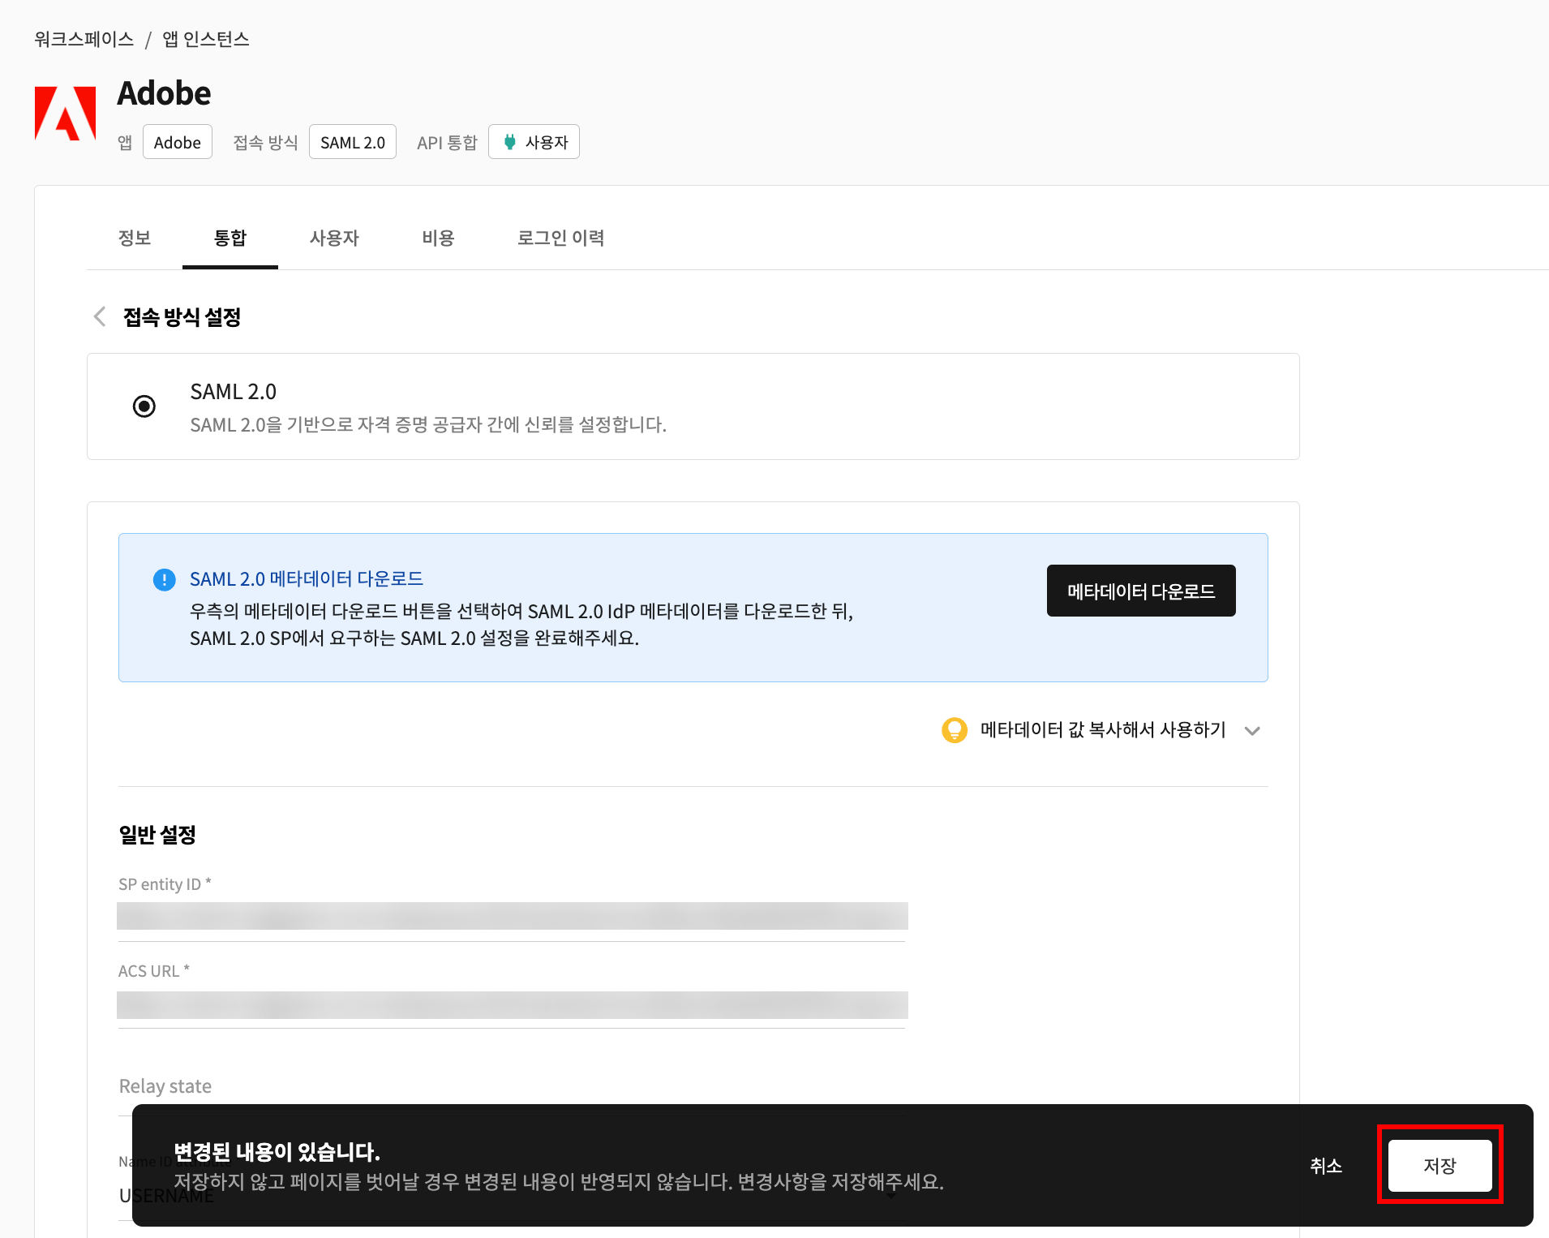Open the 정보 tab

(x=135, y=238)
